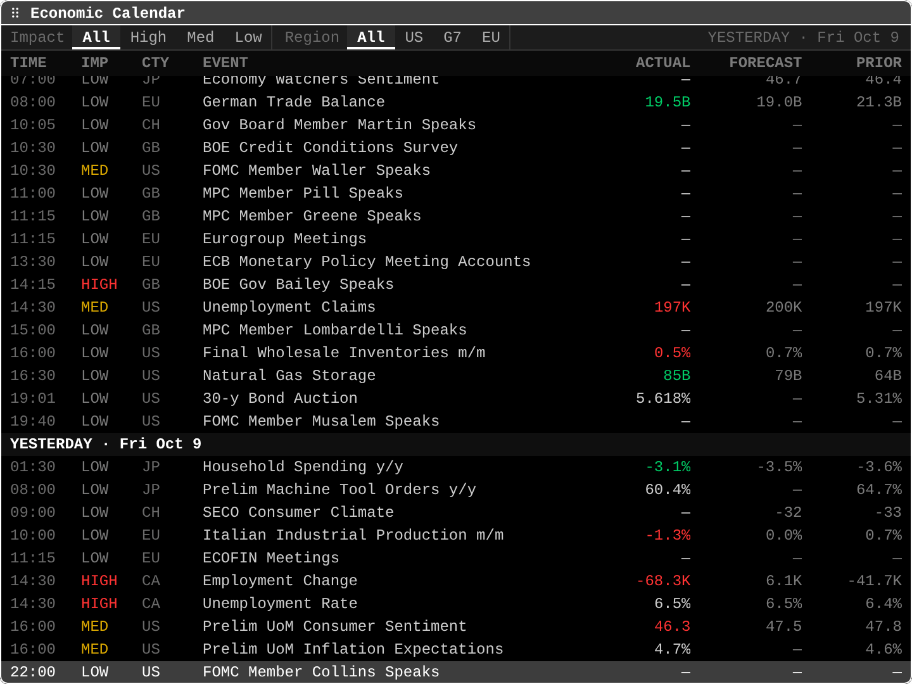The image size is (912, 684).
Task: Open the SECO Consumer Climate event
Action: click(456, 512)
